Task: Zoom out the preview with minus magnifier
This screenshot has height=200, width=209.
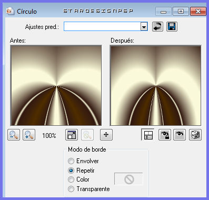Action: (14, 135)
